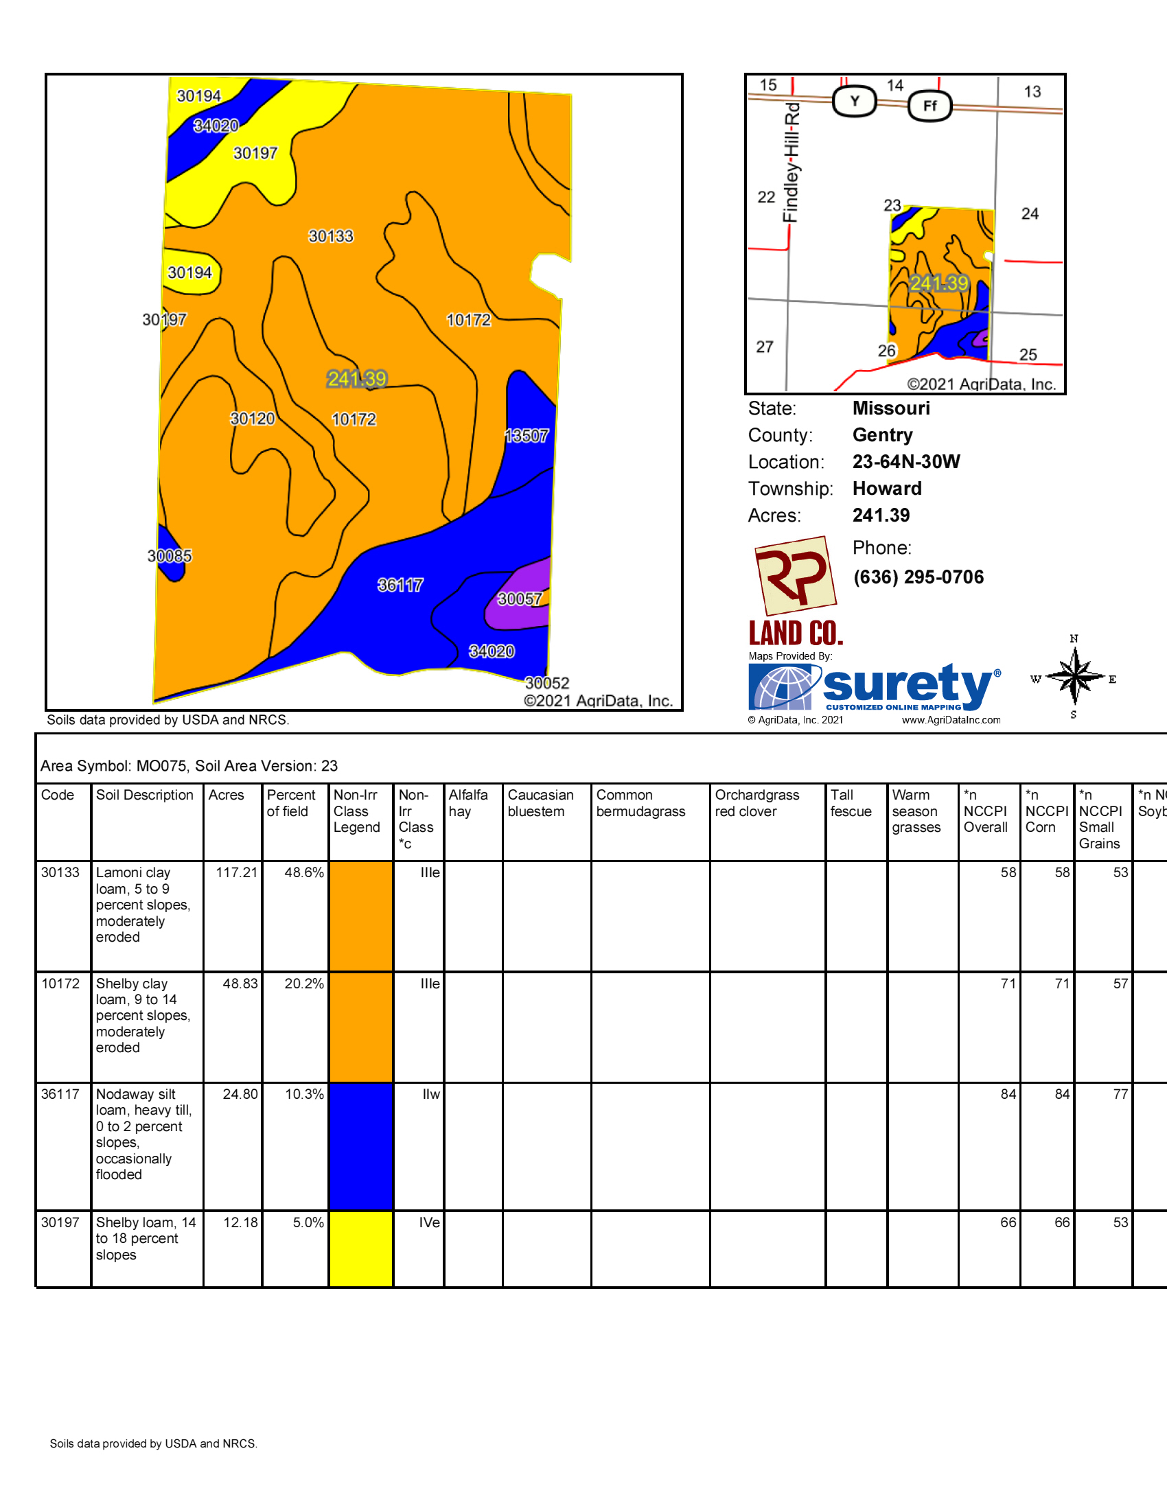1167x1510 pixels.
Task: Click the 30133 soil map label
Action: coord(330,237)
